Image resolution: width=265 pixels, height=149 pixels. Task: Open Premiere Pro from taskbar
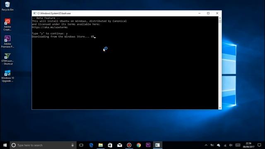(148, 145)
